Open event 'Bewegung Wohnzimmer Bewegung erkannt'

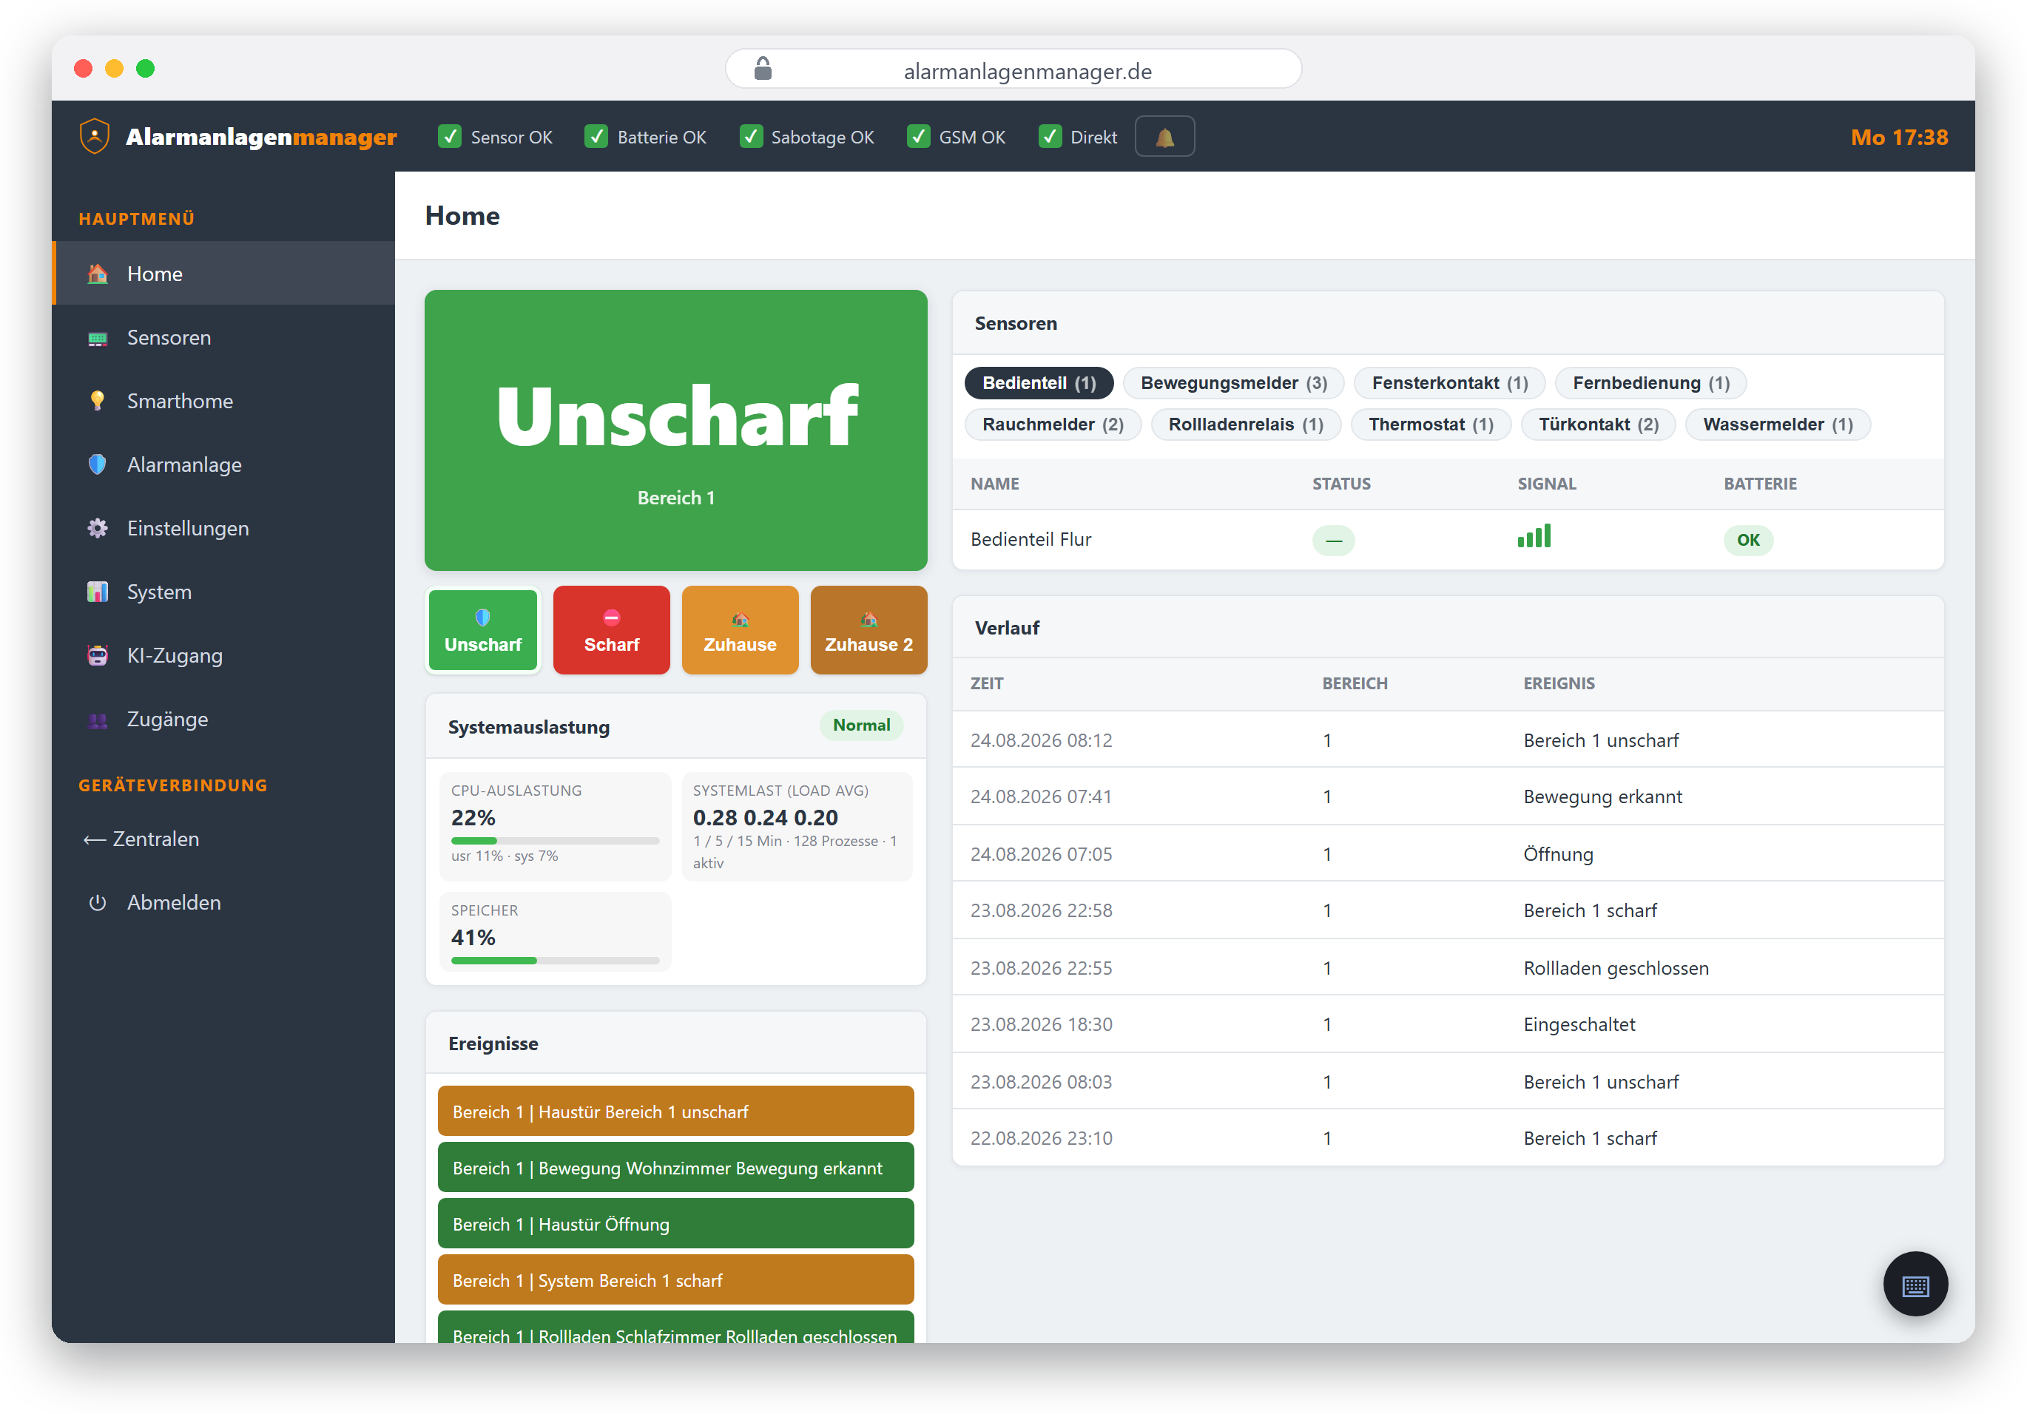tap(675, 1168)
